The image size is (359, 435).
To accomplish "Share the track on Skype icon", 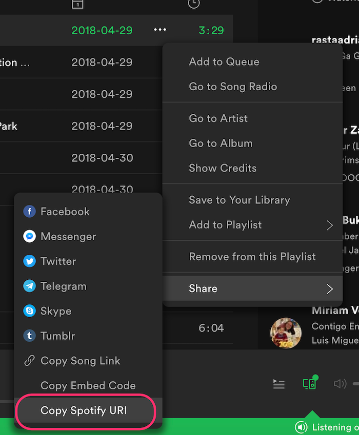I will point(29,311).
